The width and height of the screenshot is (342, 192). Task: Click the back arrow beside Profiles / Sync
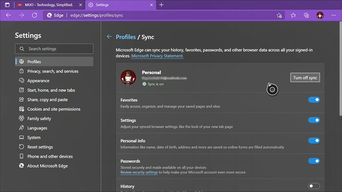[109, 37]
